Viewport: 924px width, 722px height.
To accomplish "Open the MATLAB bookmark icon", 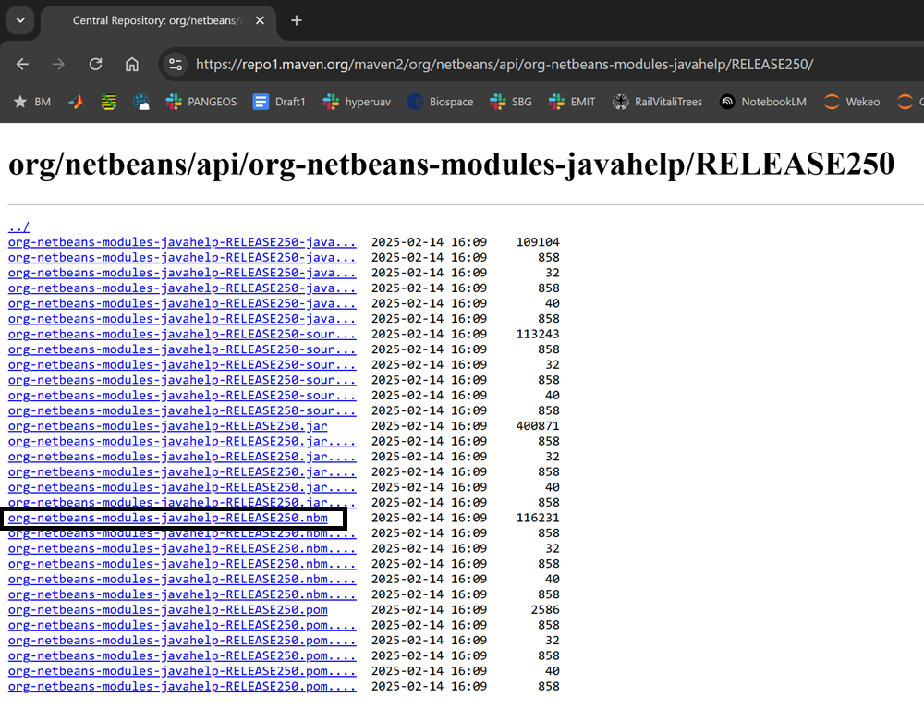I will point(76,102).
